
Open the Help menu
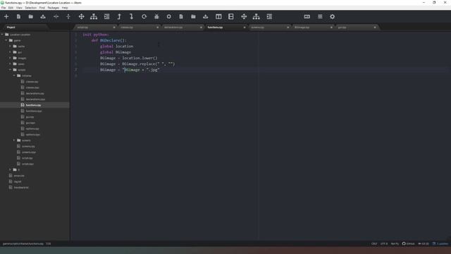coord(65,8)
